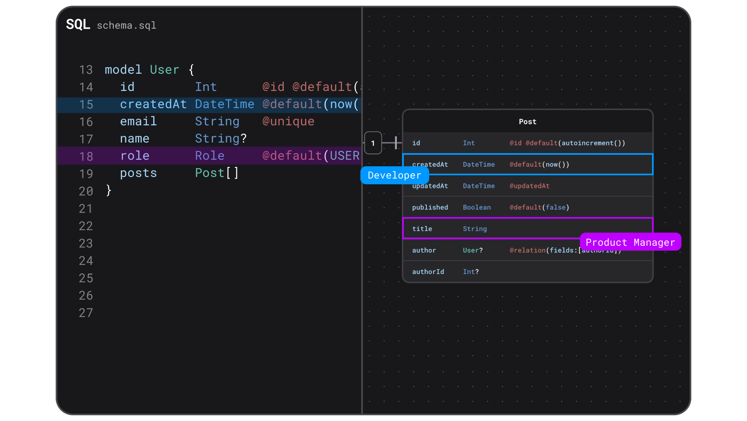Click the 'Int?' type in authorId row

pos(471,272)
